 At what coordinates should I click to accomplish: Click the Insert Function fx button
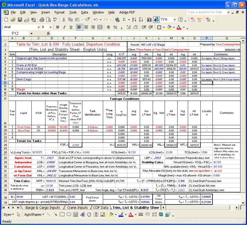48,34
